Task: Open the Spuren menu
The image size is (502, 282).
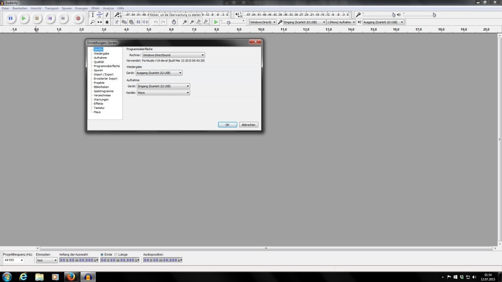Action: tap(67, 8)
